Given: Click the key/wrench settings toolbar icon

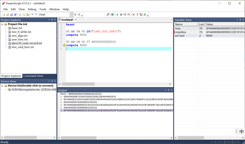Looking at the screenshot, I should tap(108, 15).
